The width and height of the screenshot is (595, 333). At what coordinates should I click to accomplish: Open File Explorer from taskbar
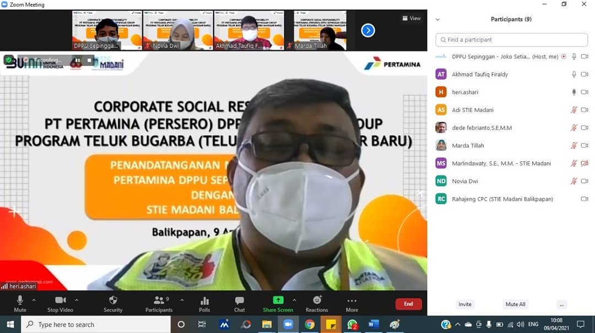267,324
